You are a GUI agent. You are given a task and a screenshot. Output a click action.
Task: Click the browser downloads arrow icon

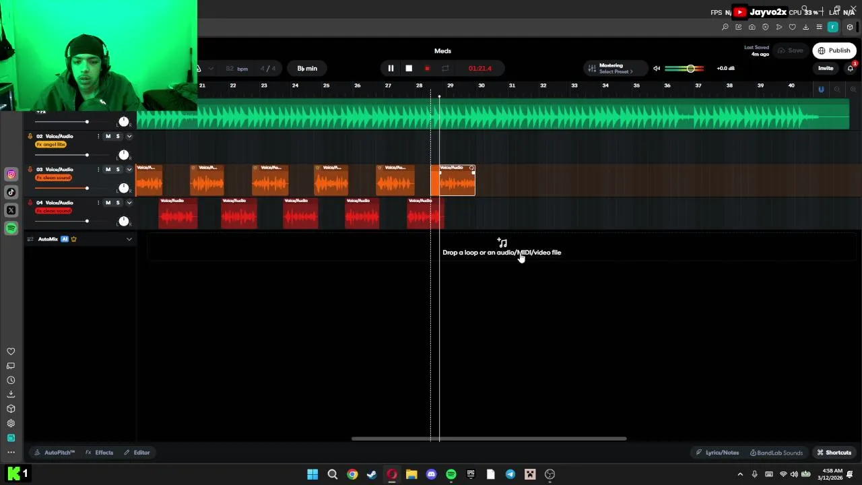(806, 27)
